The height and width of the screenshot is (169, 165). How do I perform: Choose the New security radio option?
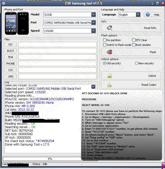[x=136, y=63]
